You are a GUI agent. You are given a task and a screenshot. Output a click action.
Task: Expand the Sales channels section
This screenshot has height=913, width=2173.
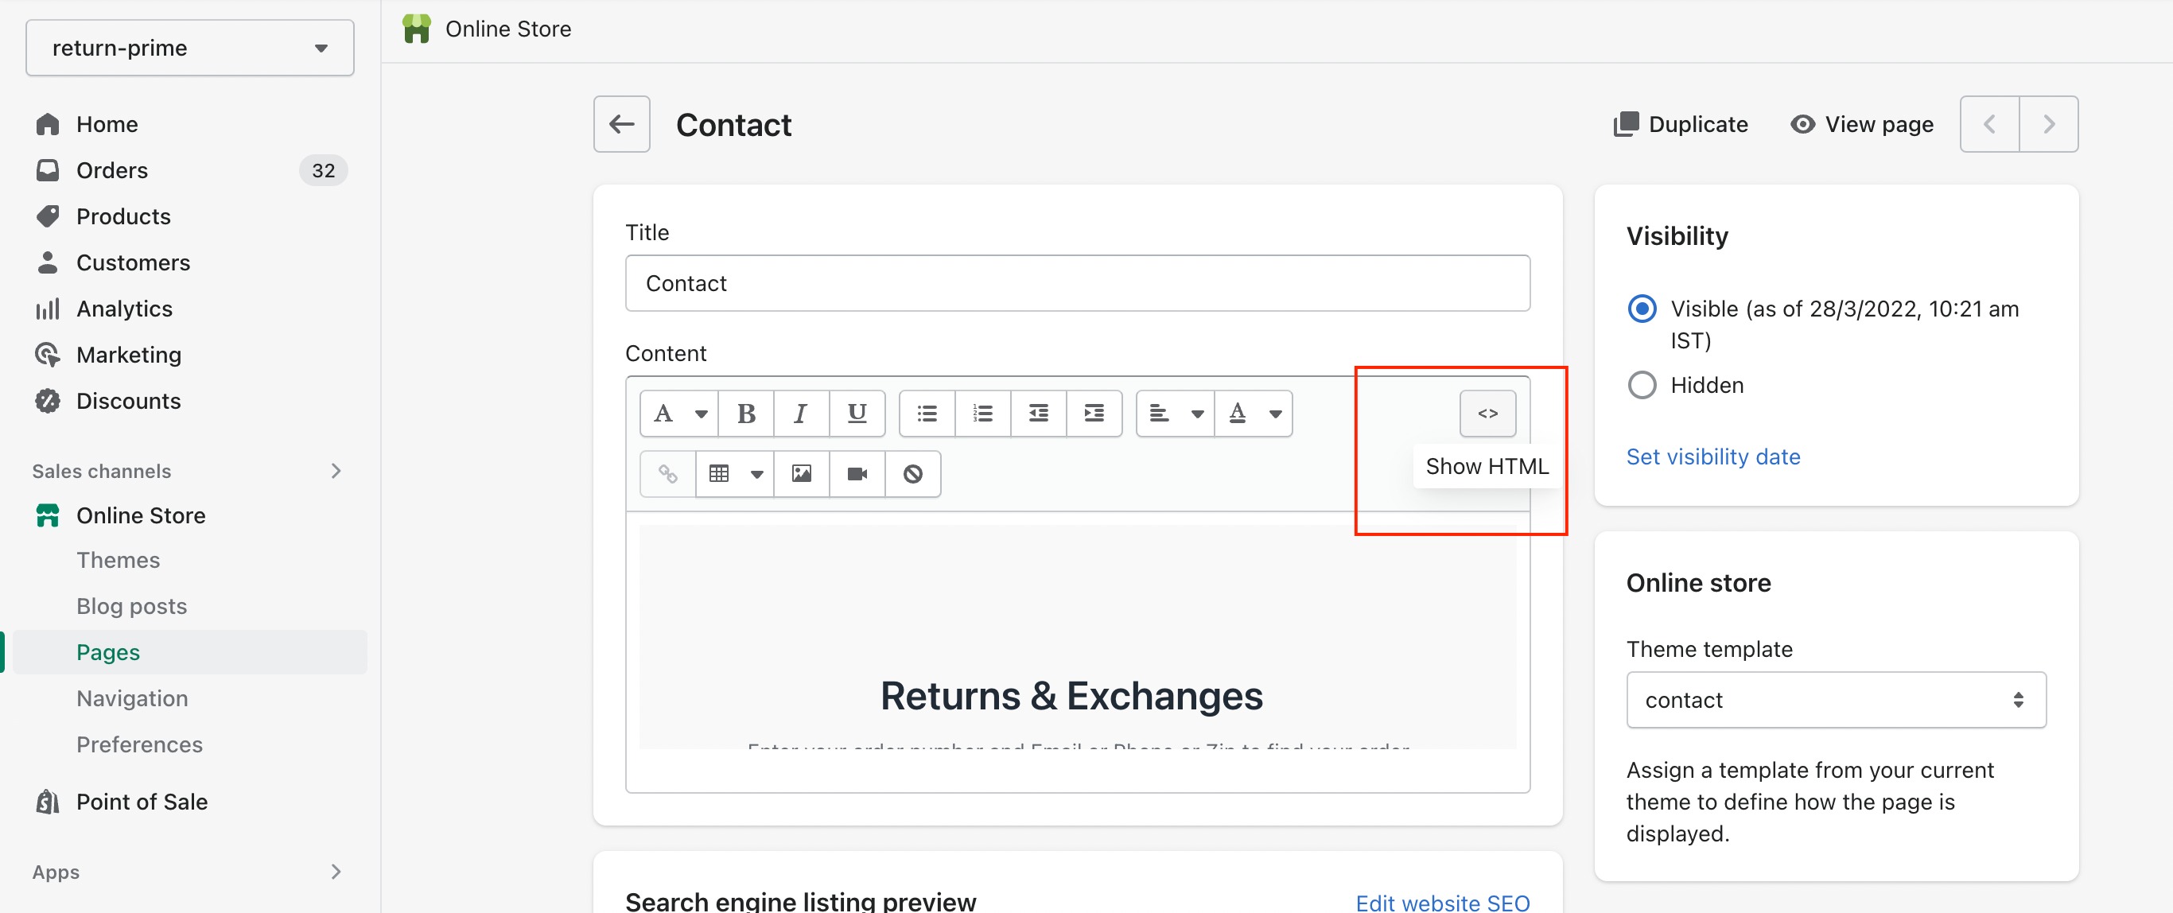[336, 471]
